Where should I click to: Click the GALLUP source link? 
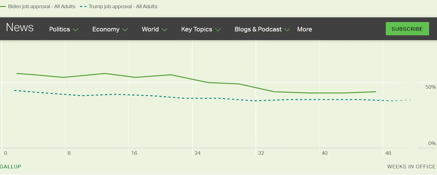pyautogui.click(x=11, y=167)
